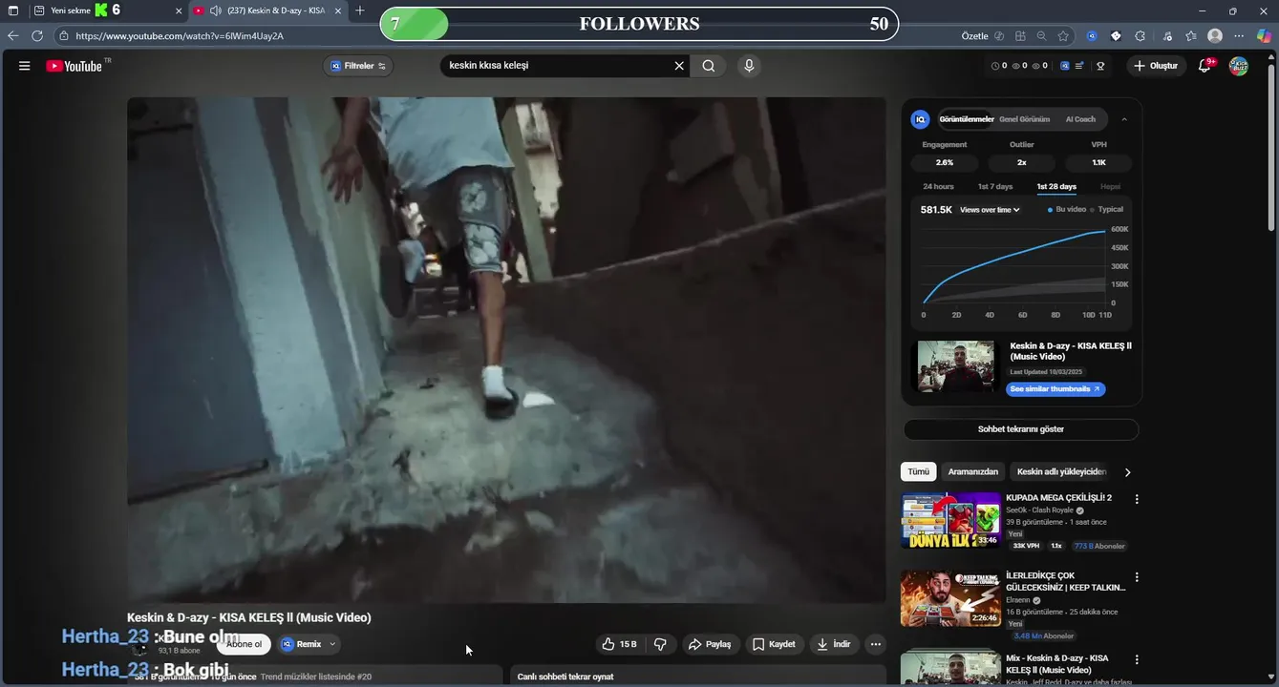The image size is (1279, 687).
Task: Select the Keskin adlı yükleyiciden chip
Action: coord(1061,472)
